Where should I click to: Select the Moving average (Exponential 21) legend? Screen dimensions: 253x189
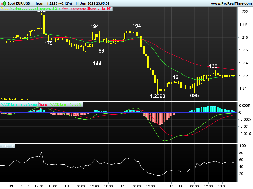pyautogui.click(x=35, y=9)
